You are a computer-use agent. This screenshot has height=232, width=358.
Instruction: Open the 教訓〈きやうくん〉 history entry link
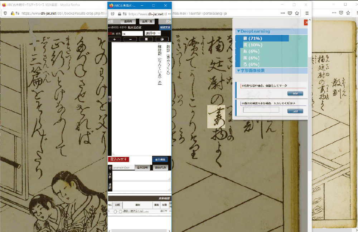[x=136, y=211]
